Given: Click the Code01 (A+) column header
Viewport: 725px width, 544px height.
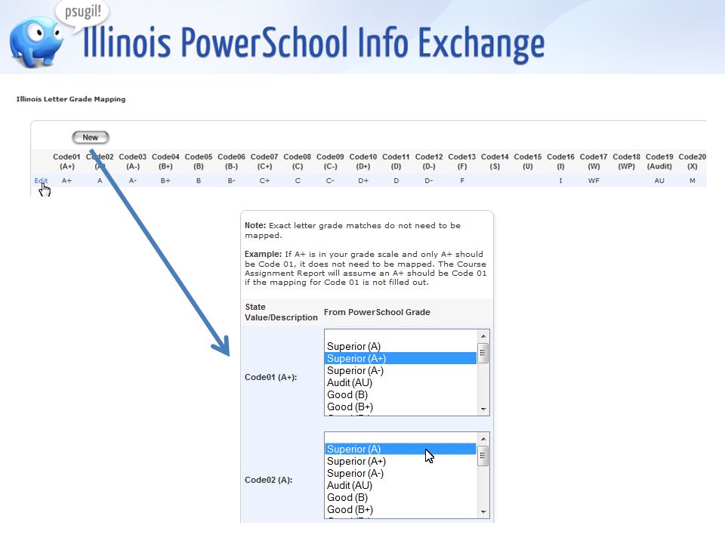Looking at the screenshot, I should (66, 162).
